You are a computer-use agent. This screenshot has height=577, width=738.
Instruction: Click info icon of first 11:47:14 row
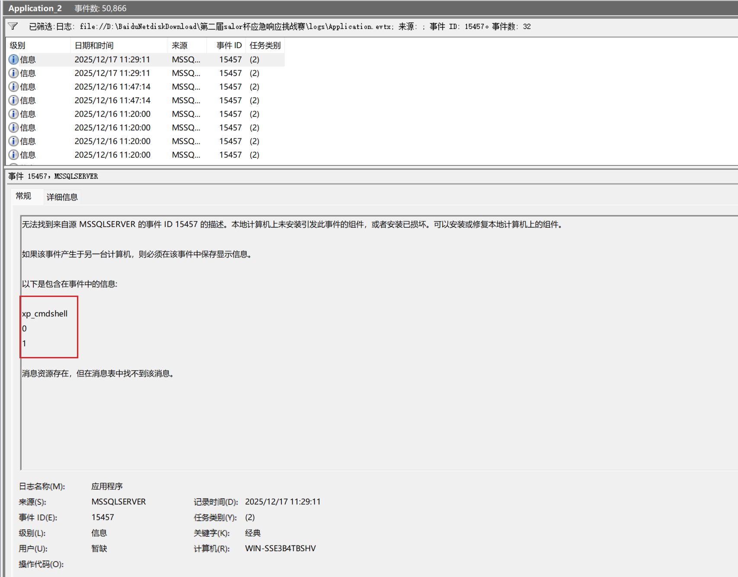(14, 86)
